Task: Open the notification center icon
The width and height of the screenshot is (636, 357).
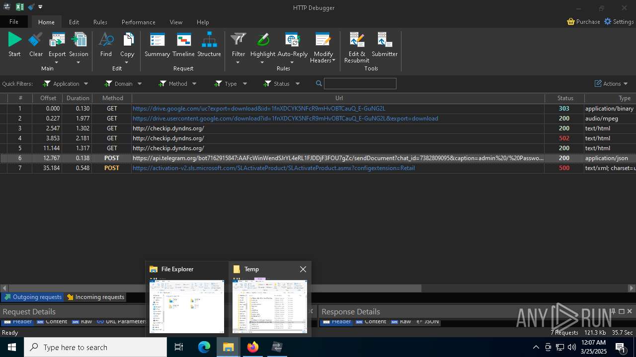Action: pos(620,347)
